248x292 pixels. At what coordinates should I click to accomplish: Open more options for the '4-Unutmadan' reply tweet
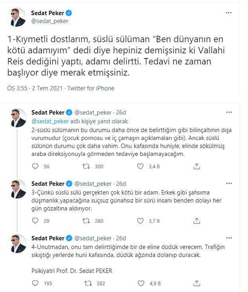click(228, 238)
